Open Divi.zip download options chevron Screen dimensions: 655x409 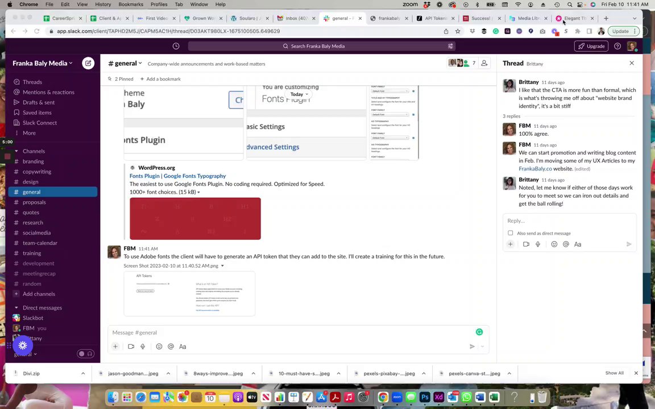pyautogui.click(x=83, y=374)
